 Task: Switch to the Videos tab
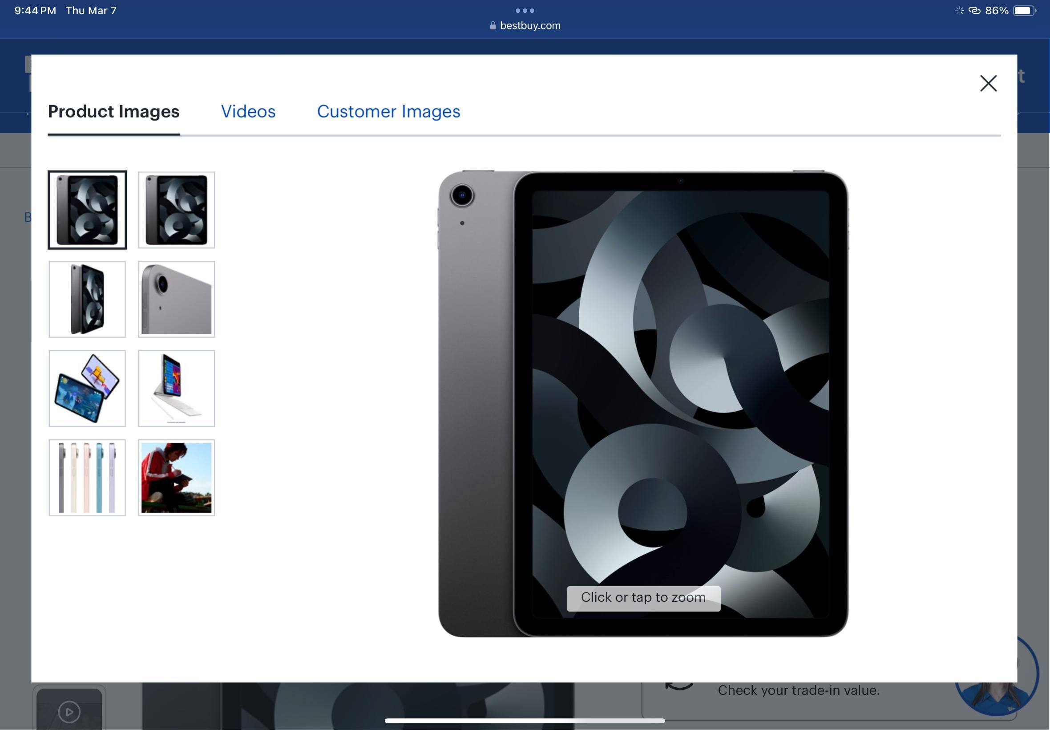pos(248,112)
